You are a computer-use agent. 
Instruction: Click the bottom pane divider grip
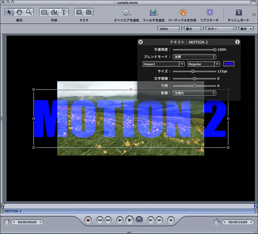pyautogui.click(x=129, y=232)
